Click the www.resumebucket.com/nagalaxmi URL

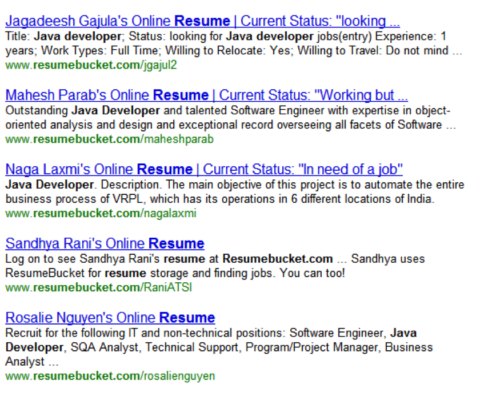tap(101, 214)
